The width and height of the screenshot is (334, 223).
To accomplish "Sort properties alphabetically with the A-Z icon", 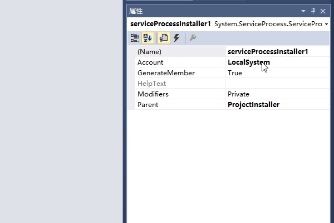I will click(x=148, y=38).
